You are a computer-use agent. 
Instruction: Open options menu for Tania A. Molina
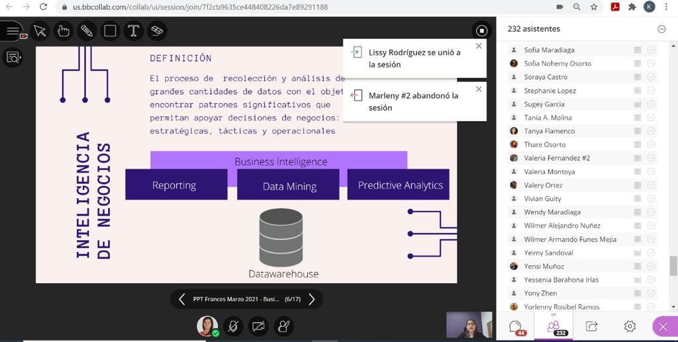(651, 118)
